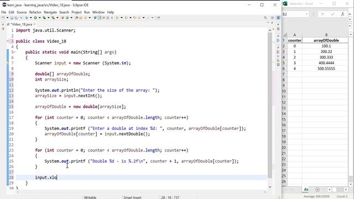Run the program with green Run icon

35,18
